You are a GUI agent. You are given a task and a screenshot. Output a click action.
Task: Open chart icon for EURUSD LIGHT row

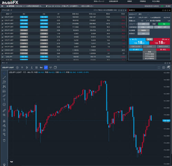pos(2,50)
